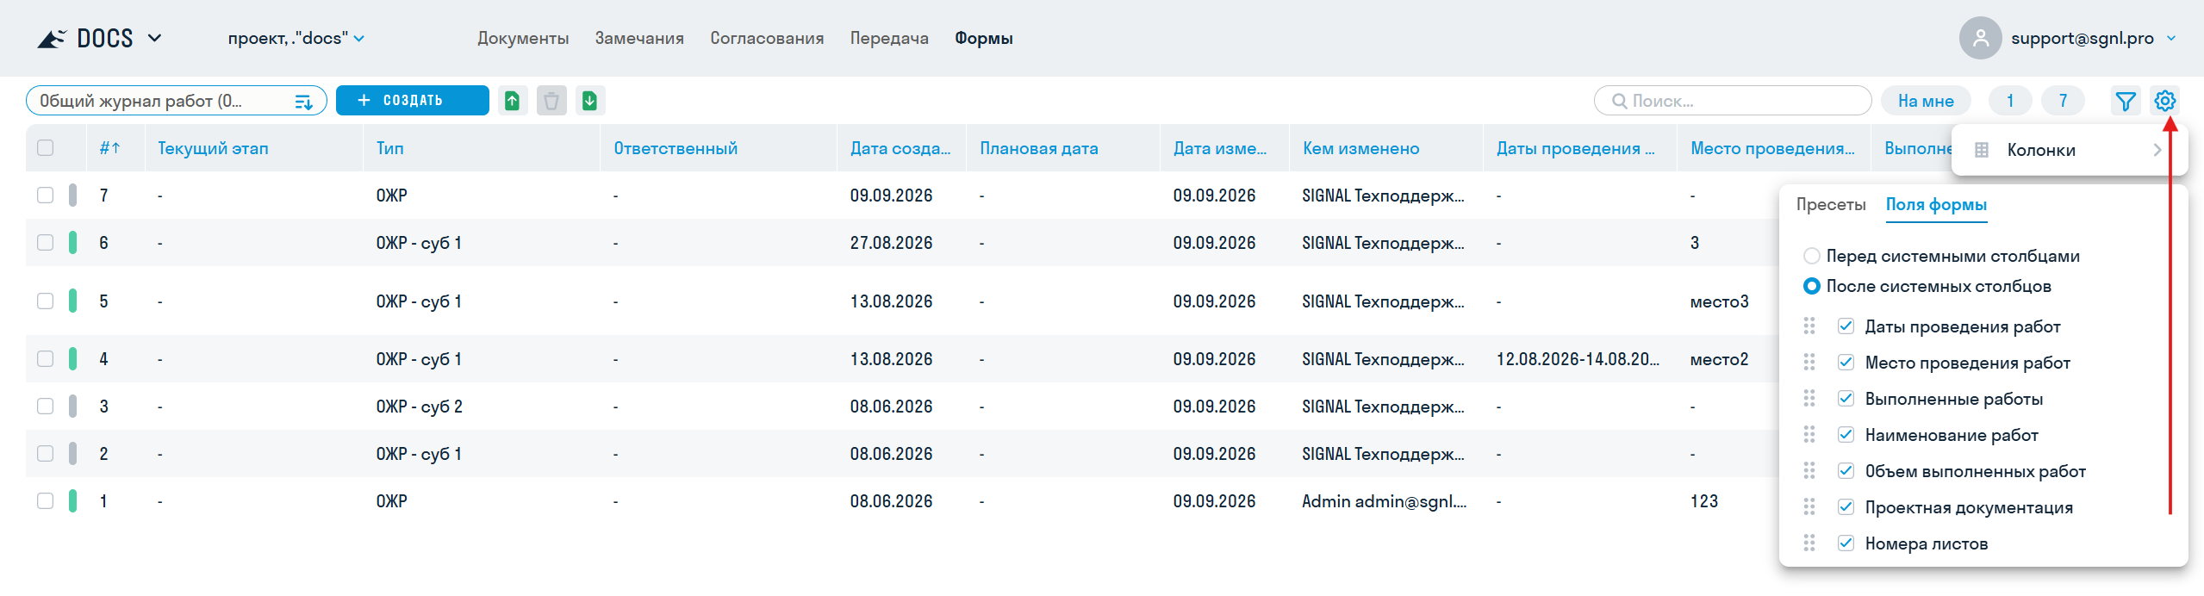Click the magnifier icon in search box
Viewport: 2204px width, 596px height.
1620,101
